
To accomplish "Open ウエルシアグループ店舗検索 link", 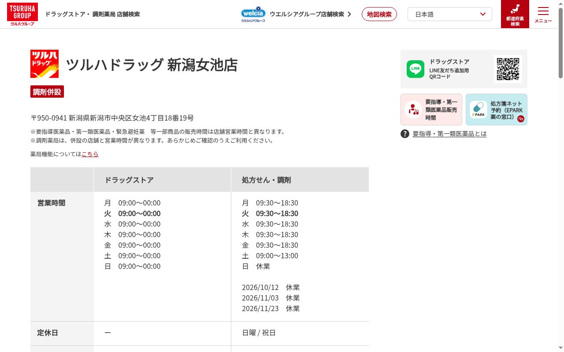I will click(x=311, y=14).
